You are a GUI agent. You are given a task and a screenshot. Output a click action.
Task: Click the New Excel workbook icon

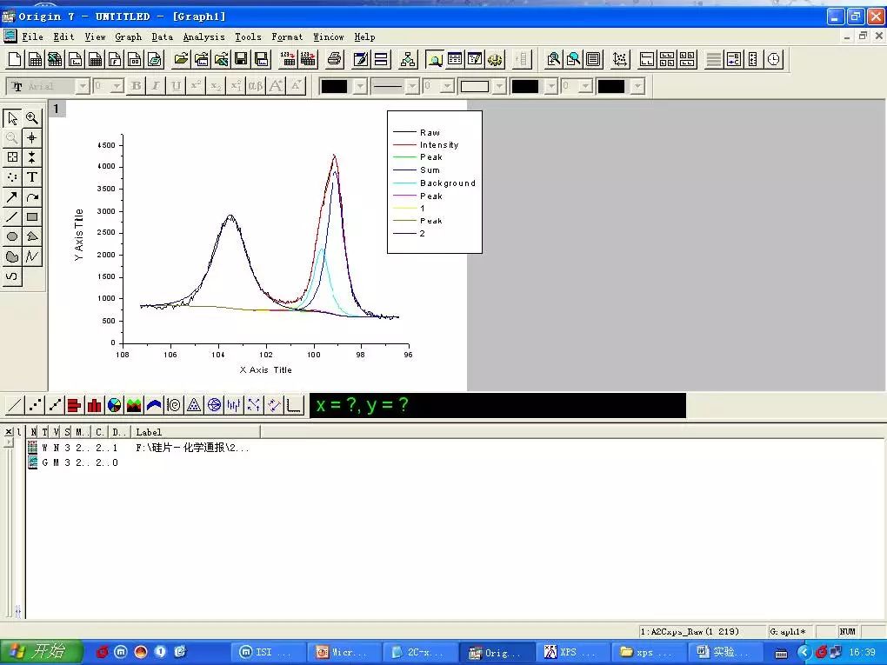click(x=55, y=59)
